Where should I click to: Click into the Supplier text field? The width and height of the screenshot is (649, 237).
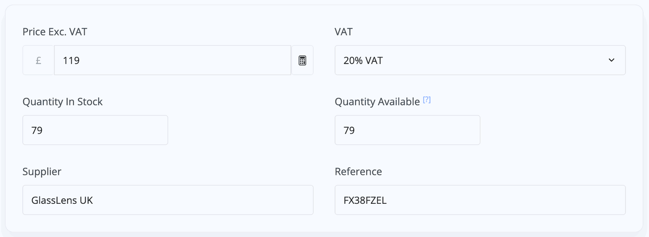click(168, 200)
